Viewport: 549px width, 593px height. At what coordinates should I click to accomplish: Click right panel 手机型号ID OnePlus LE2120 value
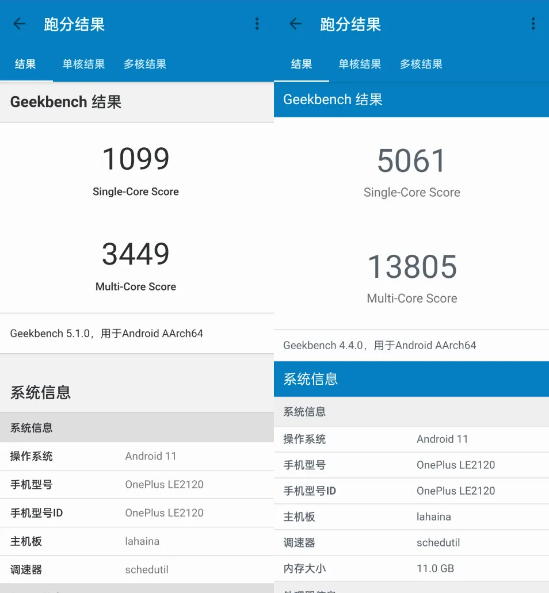pos(456,491)
